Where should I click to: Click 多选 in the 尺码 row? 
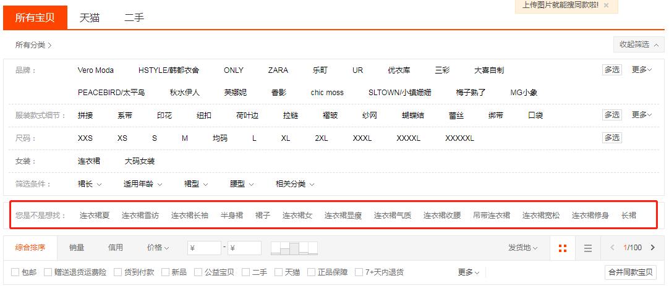(x=612, y=138)
